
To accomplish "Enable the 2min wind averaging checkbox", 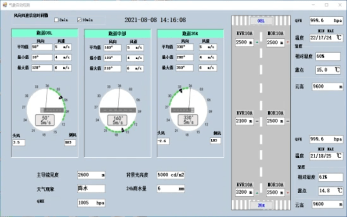I will [56, 20].
